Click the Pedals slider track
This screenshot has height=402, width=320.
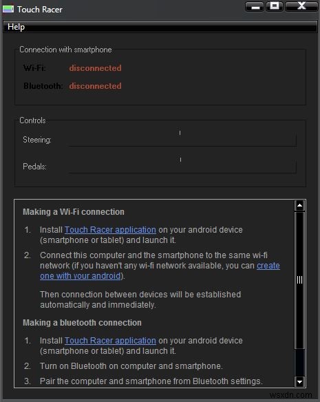click(182, 167)
